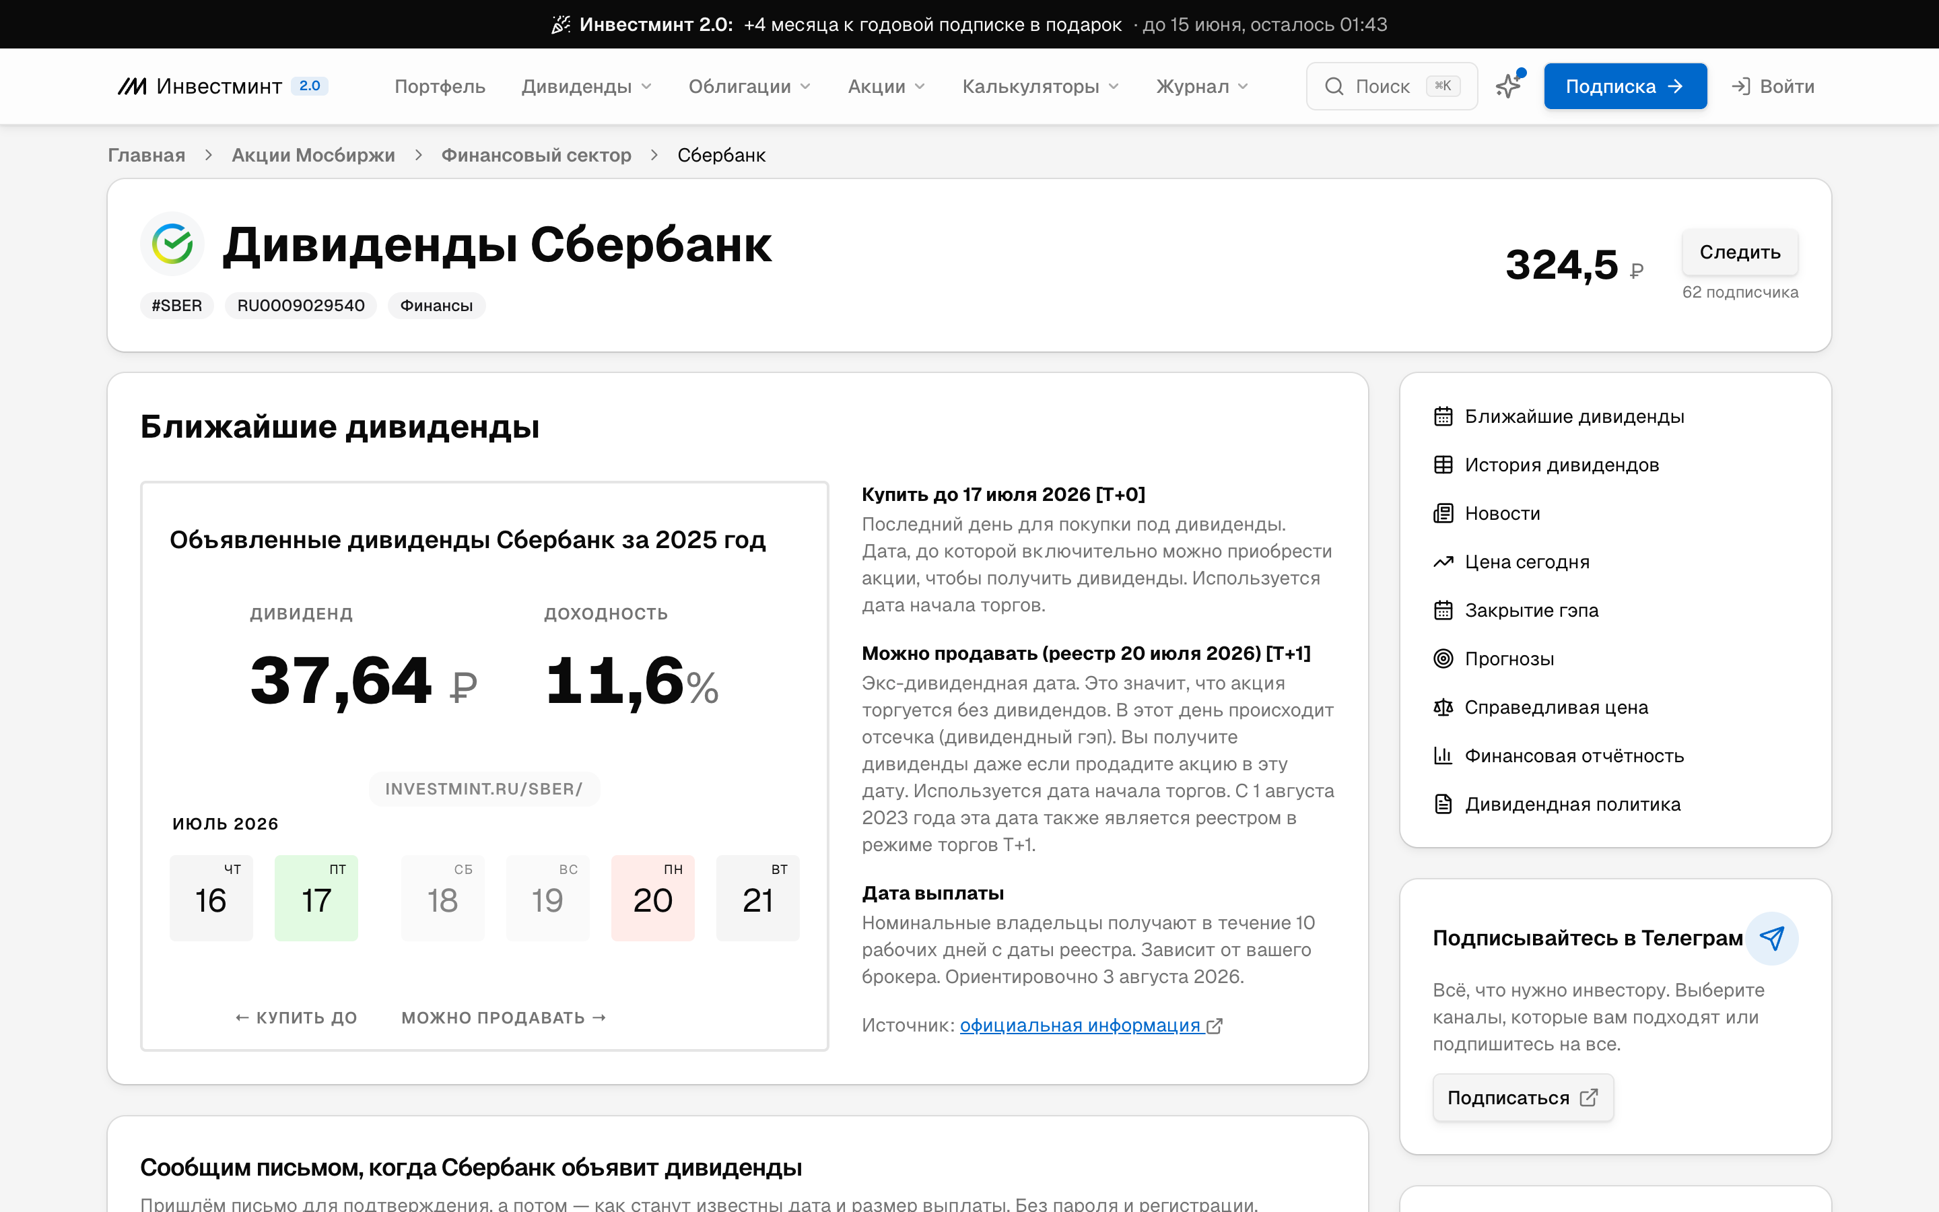Select calendar day 20 (ПН)
The height and width of the screenshot is (1212, 1939).
[653, 898]
